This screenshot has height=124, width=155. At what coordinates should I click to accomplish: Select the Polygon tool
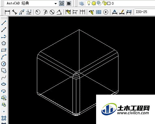(4, 43)
